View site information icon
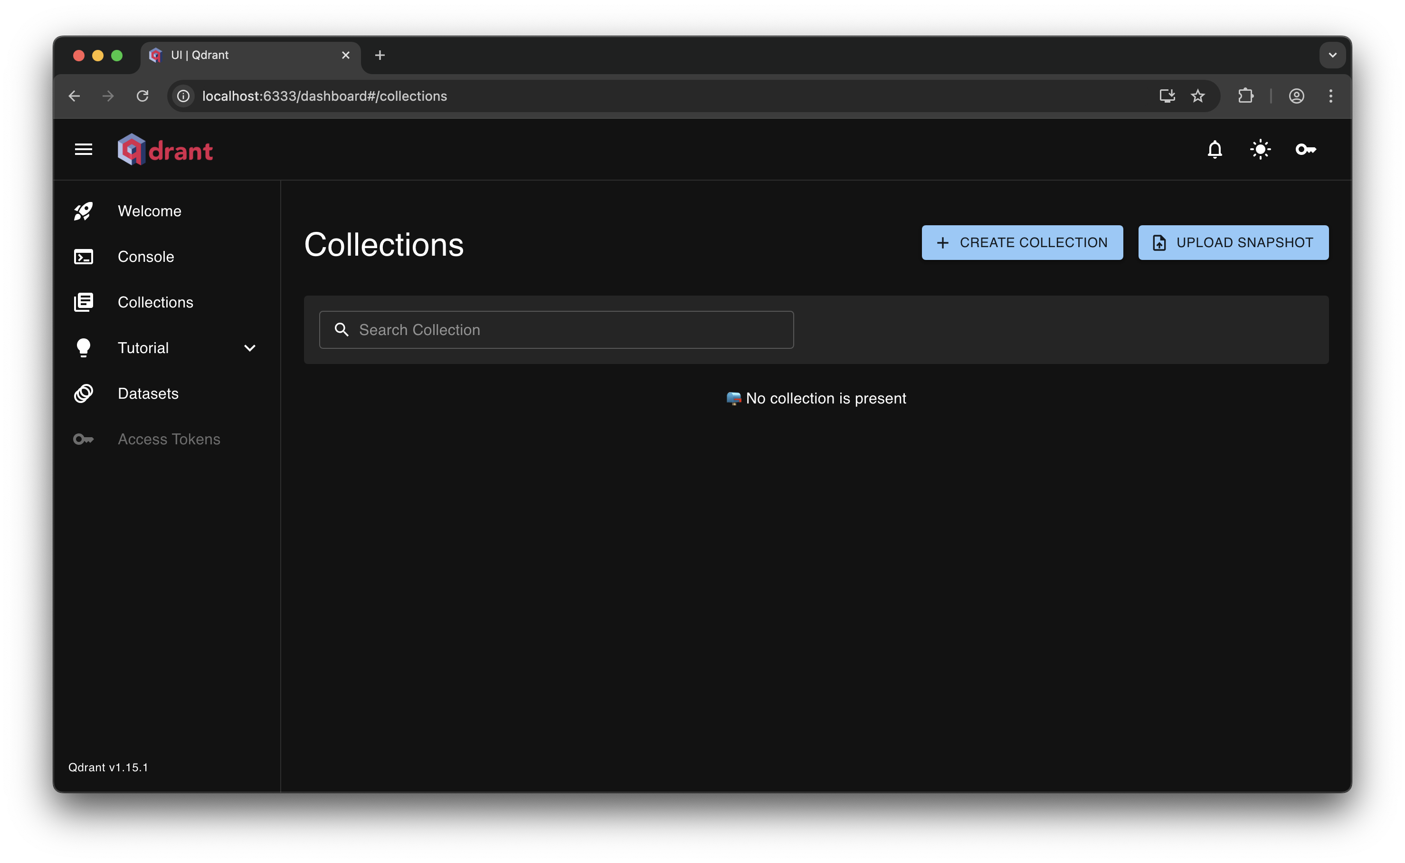The height and width of the screenshot is (863, 1405). (183, 96)
